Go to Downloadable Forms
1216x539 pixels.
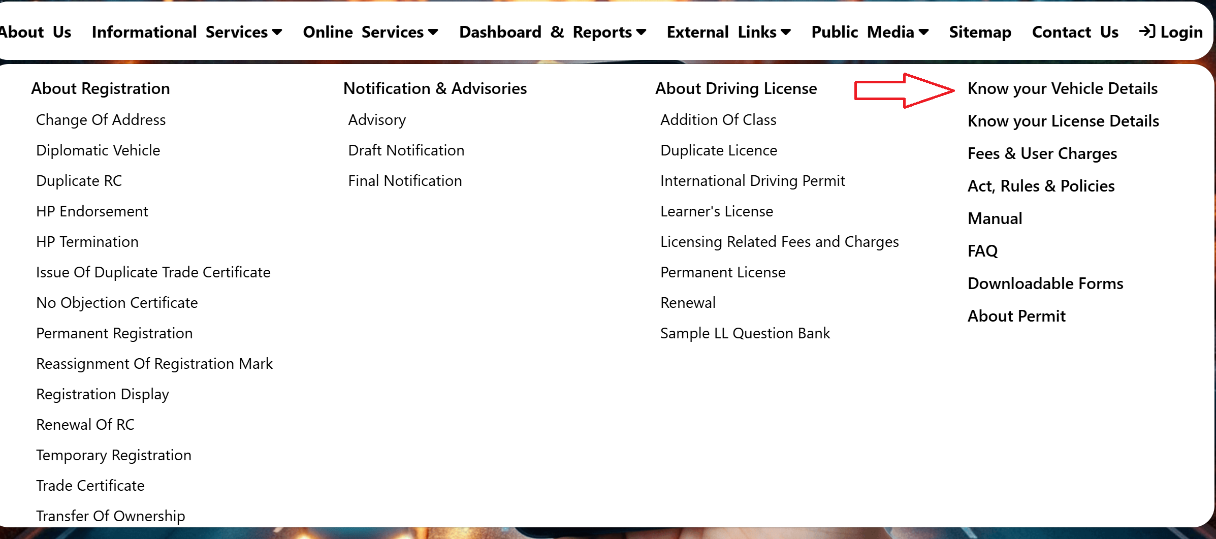click(x=1045, y=283)
